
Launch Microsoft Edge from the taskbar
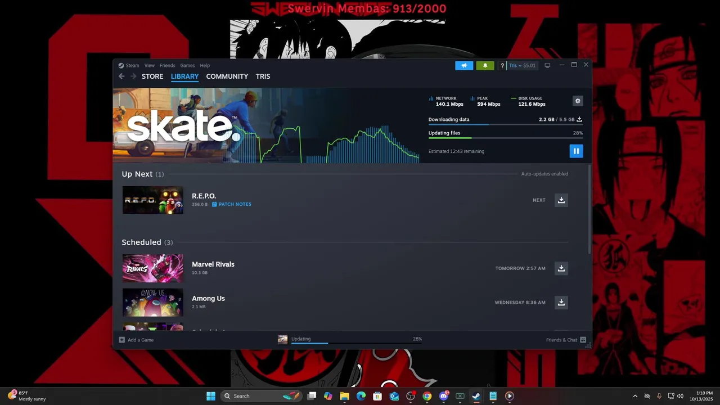tap(361, 396)
